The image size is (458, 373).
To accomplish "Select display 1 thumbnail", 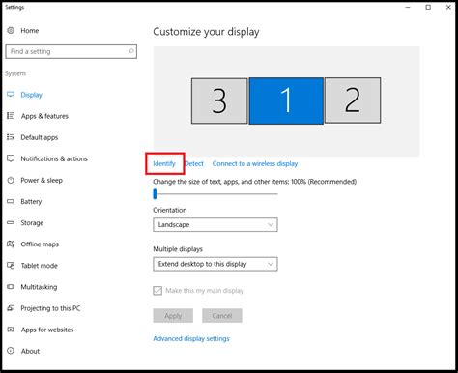I will (286, 100).
